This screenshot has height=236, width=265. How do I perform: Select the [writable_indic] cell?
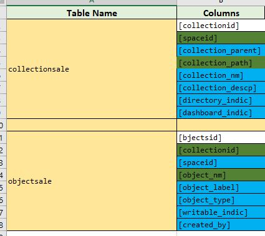[221, 212]
